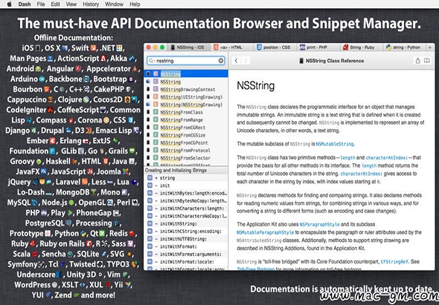Add a new tab with plus button
439x305 pixels.
430,47
